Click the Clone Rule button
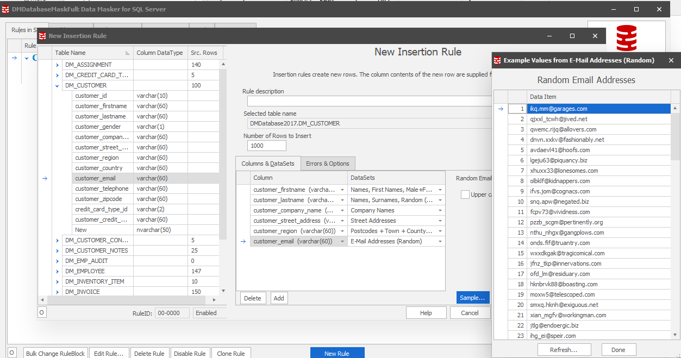The height and width of the screenshot is (358, 681). (231, 353)
